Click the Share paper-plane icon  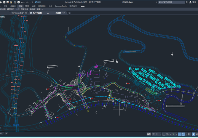point(35,2)
